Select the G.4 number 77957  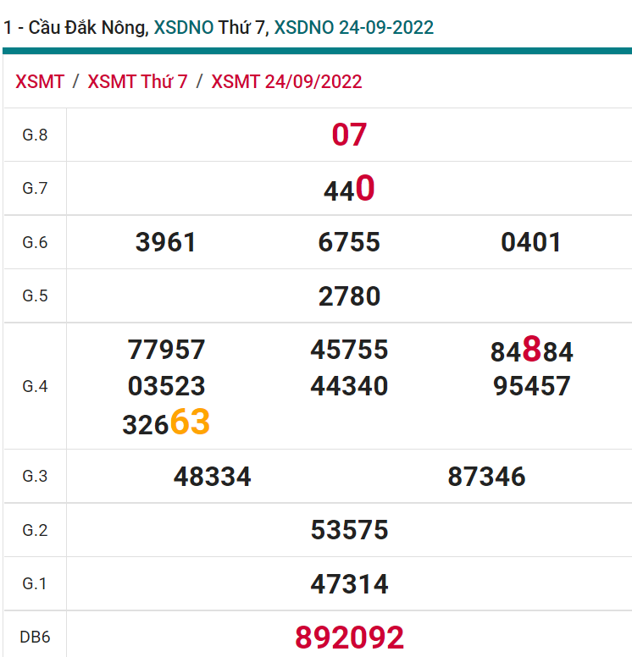[166, 350]
